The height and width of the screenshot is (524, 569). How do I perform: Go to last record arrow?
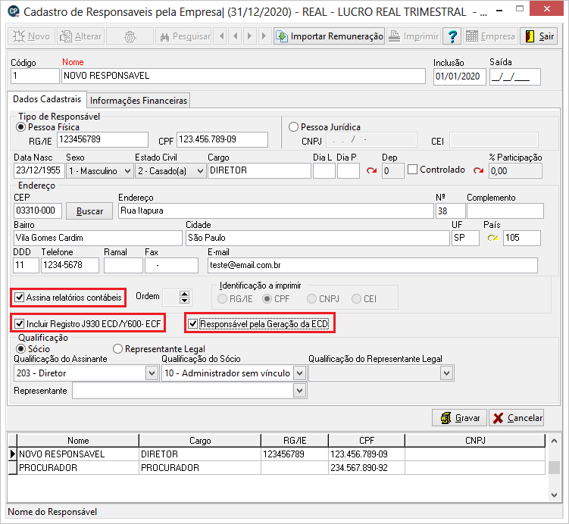[264, 36]
